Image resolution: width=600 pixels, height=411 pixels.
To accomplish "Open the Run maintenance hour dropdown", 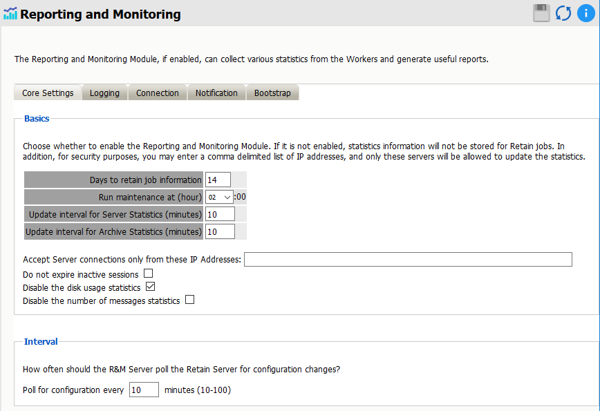I will pyautogui.click(x=219, y=197).
